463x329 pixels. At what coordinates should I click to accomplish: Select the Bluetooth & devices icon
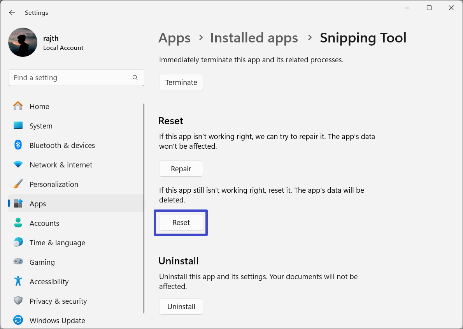18,145
